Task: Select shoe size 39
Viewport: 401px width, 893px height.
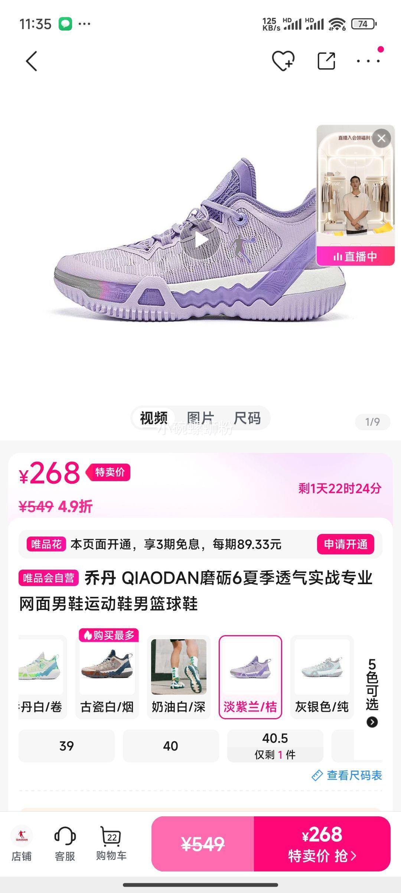Action: [x=66, y=746]
